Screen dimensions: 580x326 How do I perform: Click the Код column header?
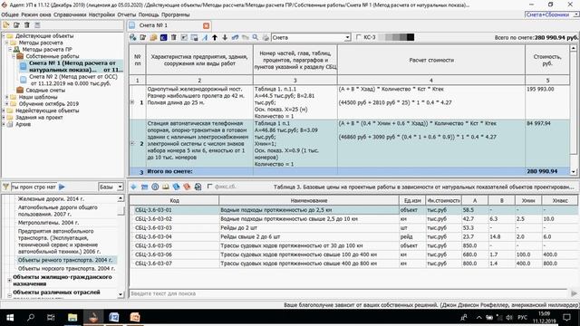pyautogui.click(x=174, y=200)
